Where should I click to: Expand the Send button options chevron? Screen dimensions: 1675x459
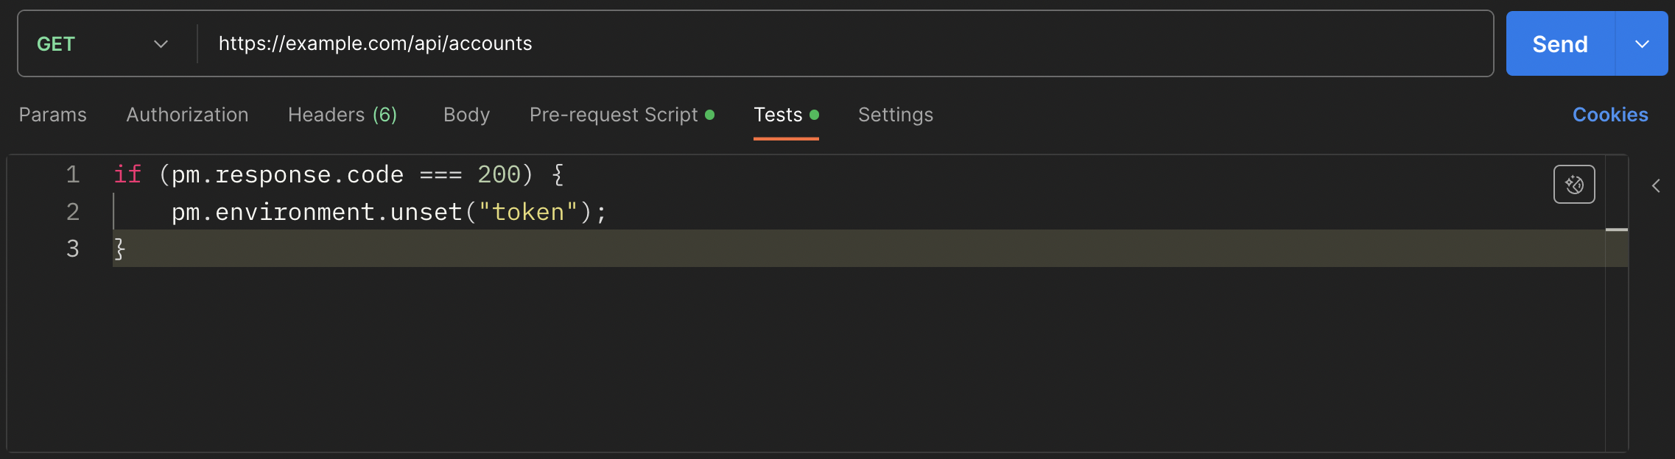[1641, 43]
